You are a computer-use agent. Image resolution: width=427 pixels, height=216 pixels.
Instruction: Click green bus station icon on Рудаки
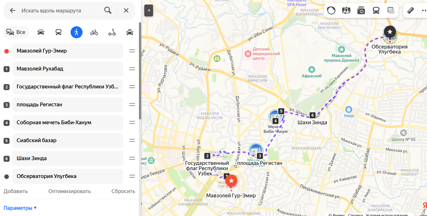point(216,58)
